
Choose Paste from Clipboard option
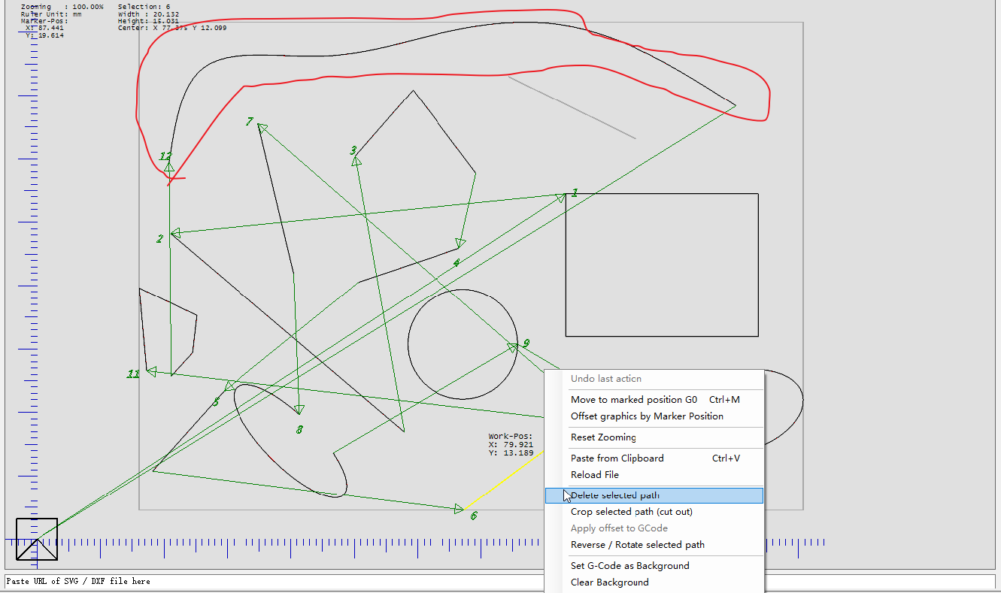(617, 458)
